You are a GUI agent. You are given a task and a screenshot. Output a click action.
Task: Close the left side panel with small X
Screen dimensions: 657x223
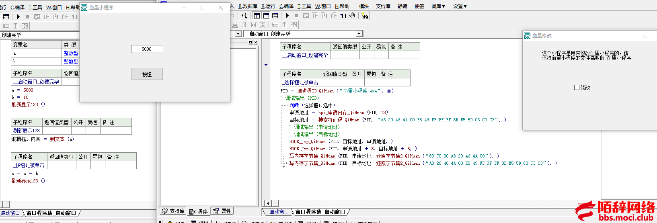tap(256, 42)
